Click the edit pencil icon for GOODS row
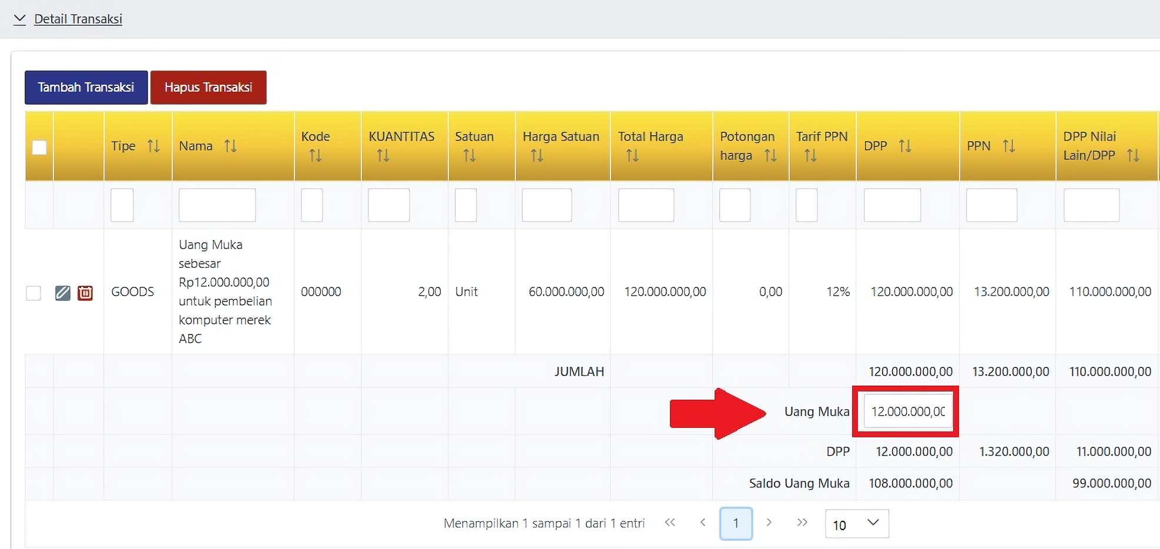 click(63, 293)
